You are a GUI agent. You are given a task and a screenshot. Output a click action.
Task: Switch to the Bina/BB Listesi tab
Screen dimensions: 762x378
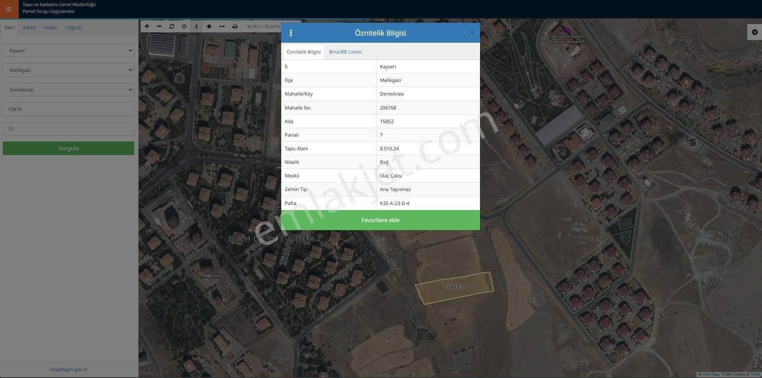(345, 52)
